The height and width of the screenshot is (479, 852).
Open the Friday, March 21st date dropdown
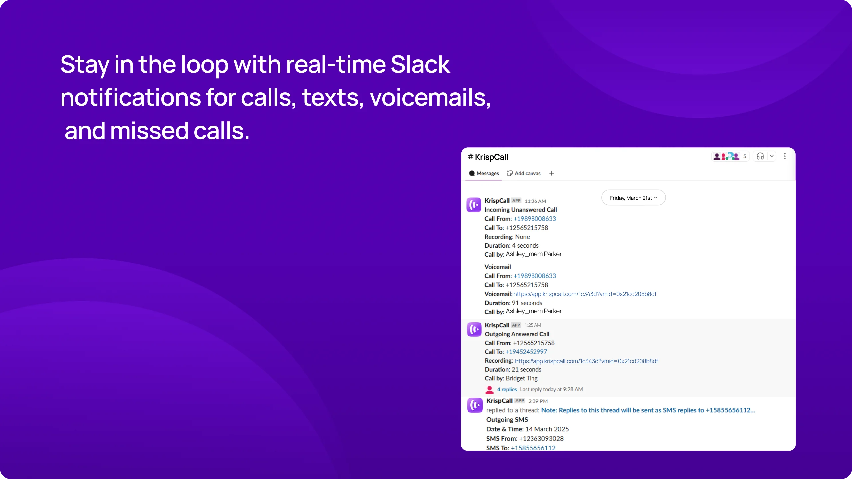(633, 198)
